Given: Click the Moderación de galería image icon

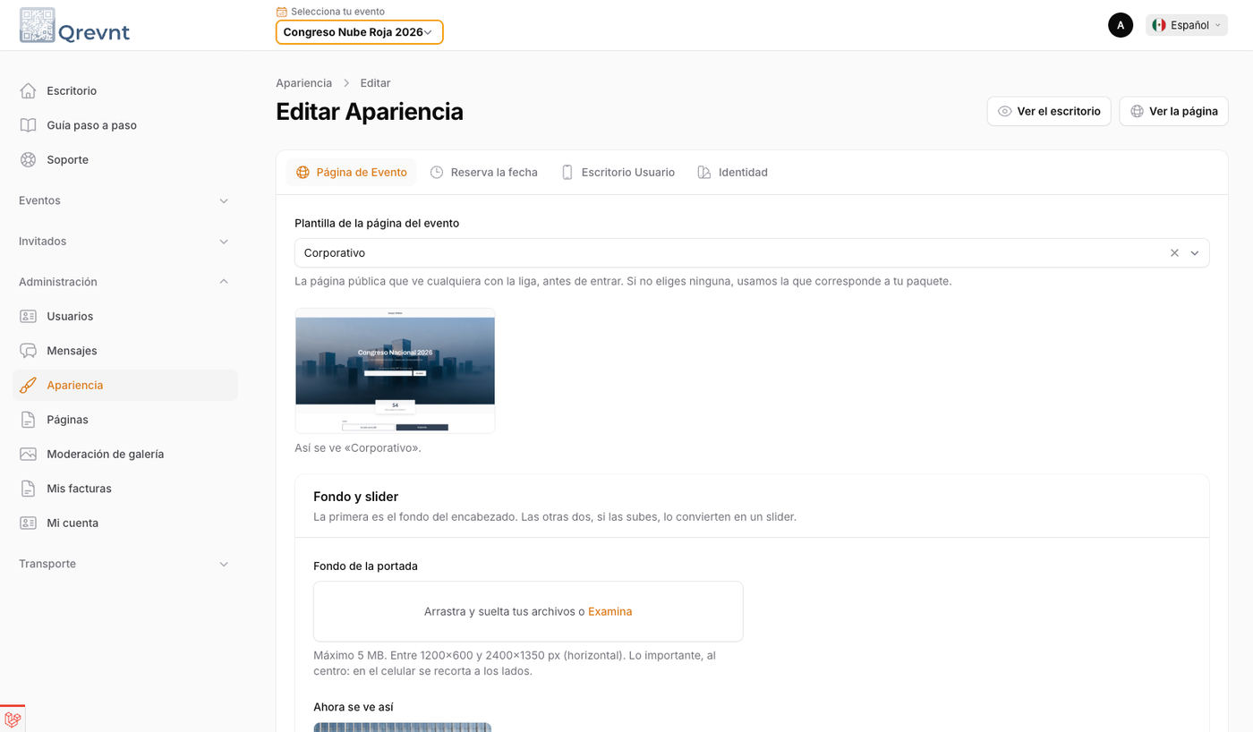Looking at the screenshot, I should 29,454.
